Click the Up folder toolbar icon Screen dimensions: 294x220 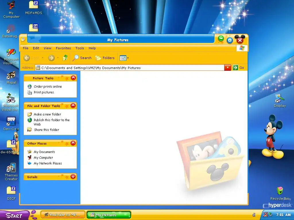pyautogui.click(x=65, y=58)
